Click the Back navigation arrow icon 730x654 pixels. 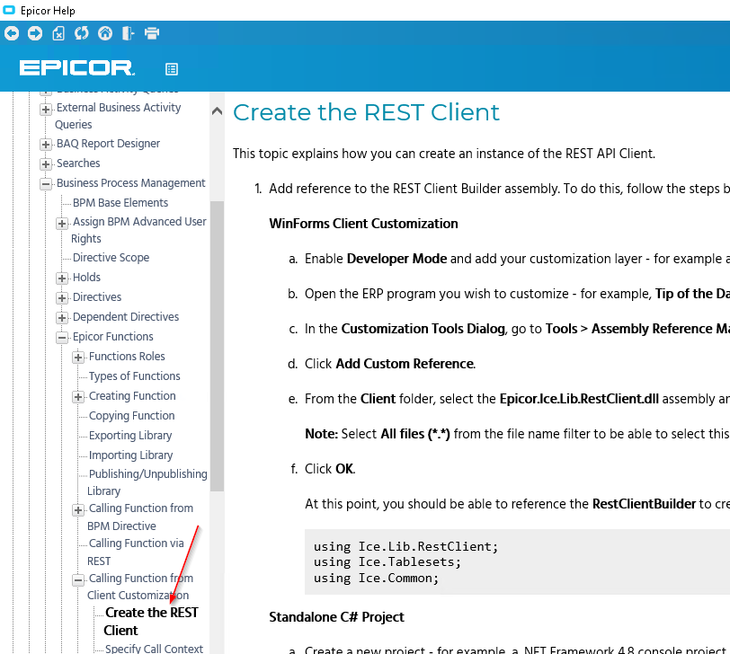tap(12, 33)
